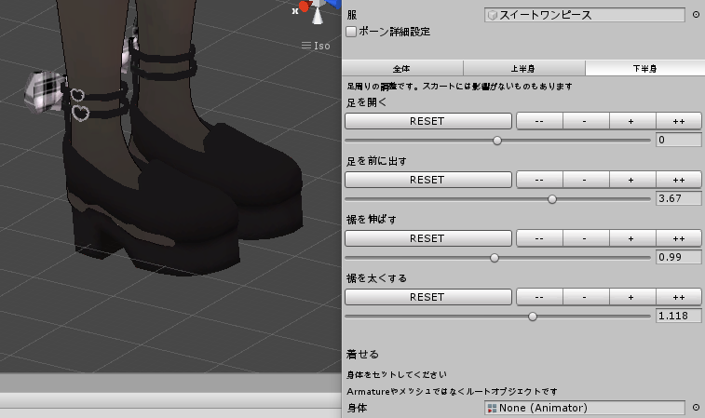
Task: Click + button for 足を開く
Action: [632, 121]
